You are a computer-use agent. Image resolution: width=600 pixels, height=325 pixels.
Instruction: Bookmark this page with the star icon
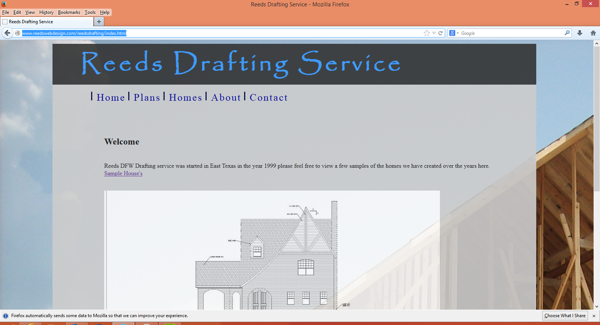pyautogui.click(x=426, y=33)
